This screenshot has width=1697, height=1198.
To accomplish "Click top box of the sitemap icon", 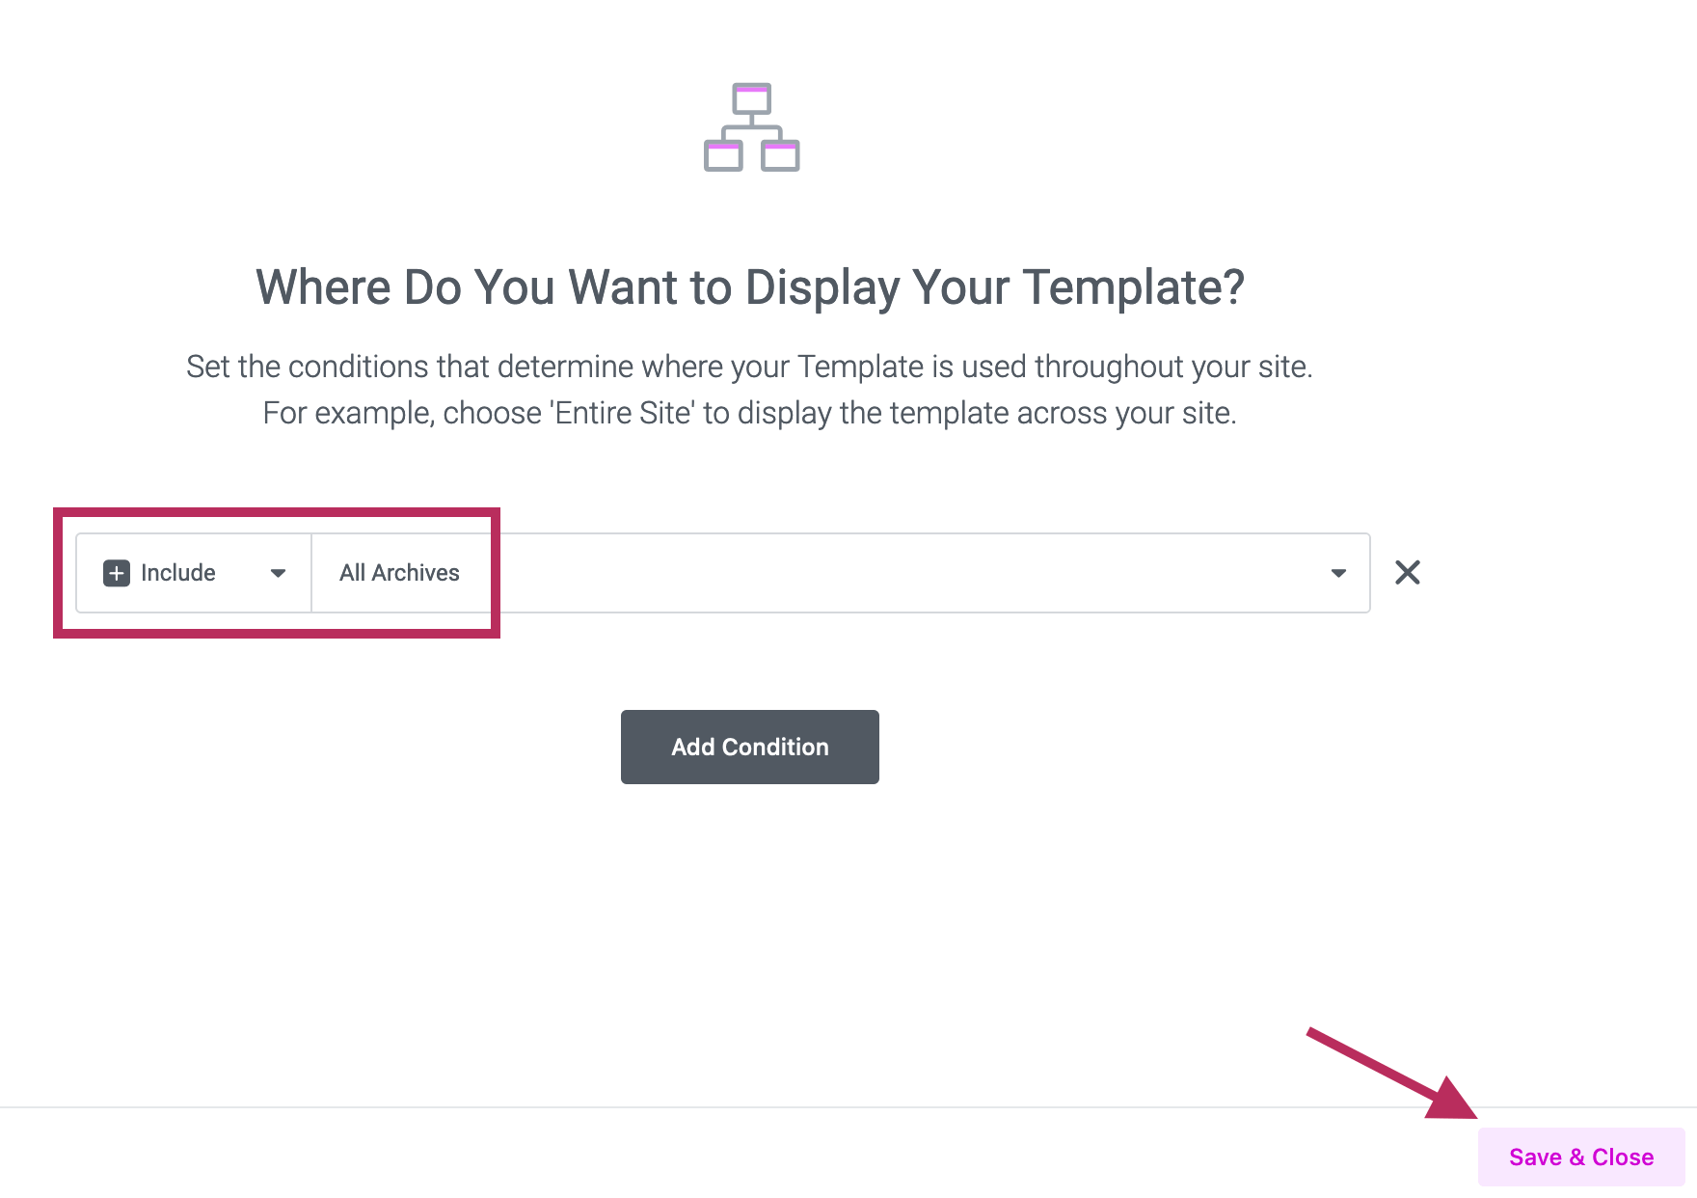I will tap(752, 99).
